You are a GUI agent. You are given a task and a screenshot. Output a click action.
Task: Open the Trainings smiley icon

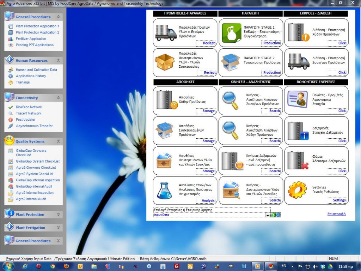[11, 82]
